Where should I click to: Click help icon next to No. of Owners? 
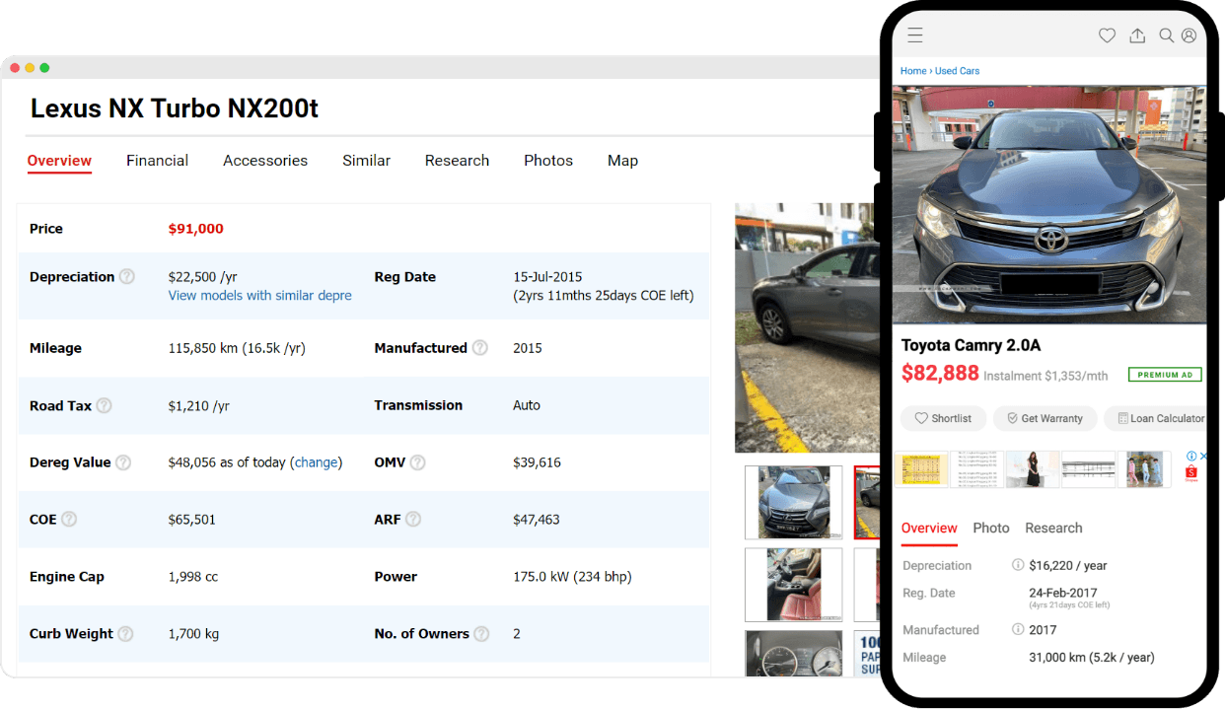coord(481,634)
